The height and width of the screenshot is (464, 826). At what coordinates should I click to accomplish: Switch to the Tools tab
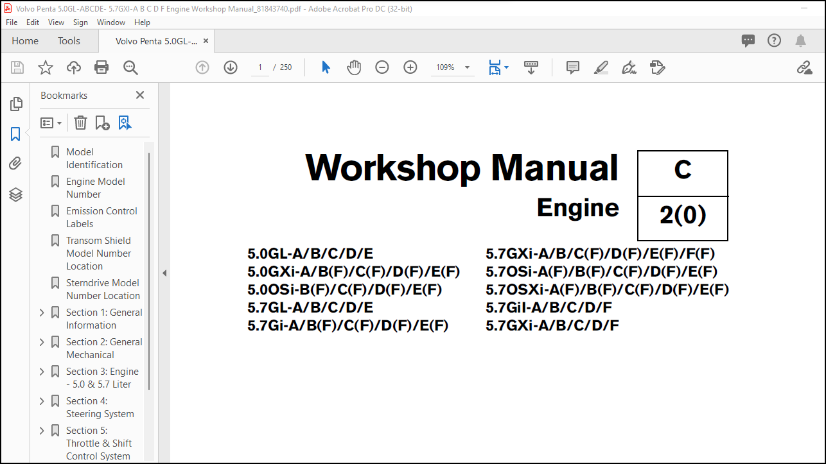[x=69, y=40]
